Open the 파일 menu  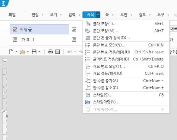[12, 15]
